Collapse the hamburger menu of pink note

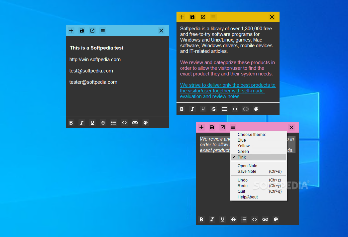point(233,127)
